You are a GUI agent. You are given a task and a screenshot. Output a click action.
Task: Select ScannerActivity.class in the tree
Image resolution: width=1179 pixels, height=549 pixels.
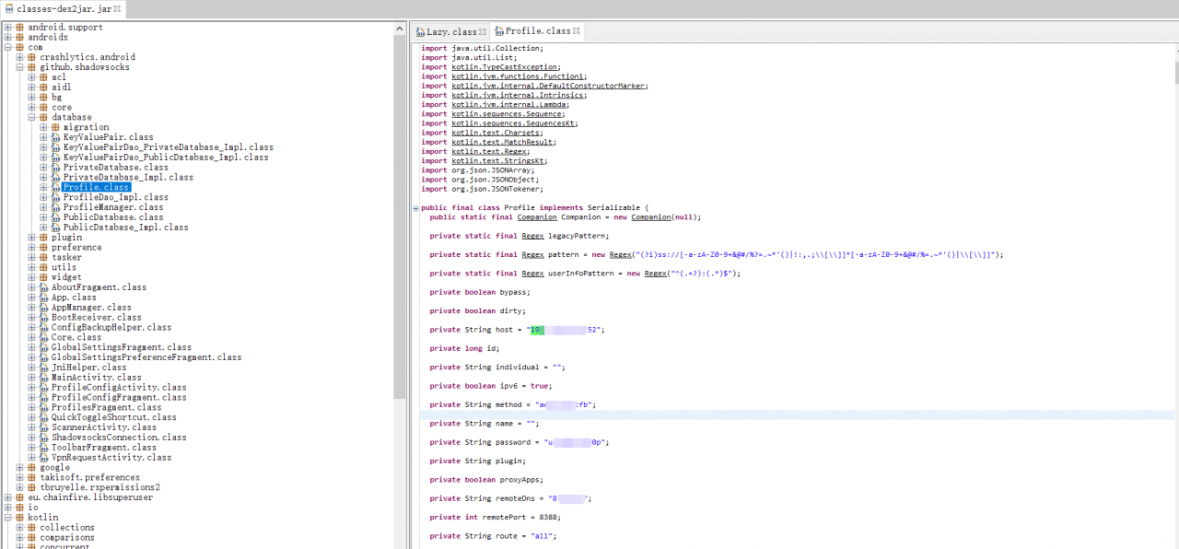(103, 427)
